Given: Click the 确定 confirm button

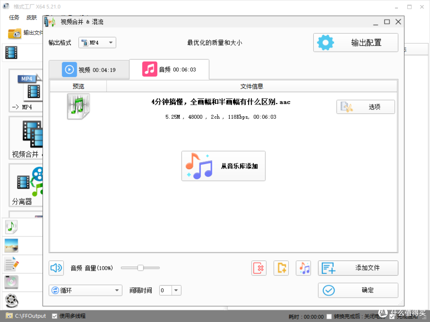Looking at the screenshot, I should point(358,290).
